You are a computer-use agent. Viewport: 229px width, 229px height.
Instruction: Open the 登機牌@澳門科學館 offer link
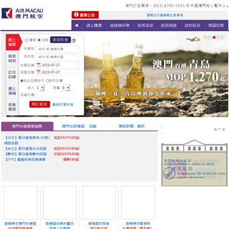[x=20, y=223]
